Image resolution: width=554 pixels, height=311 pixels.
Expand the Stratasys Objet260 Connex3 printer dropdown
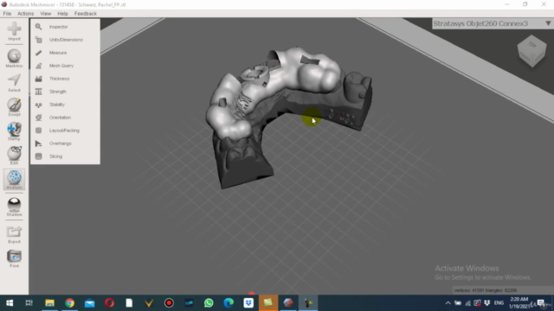tap(492, 23)
